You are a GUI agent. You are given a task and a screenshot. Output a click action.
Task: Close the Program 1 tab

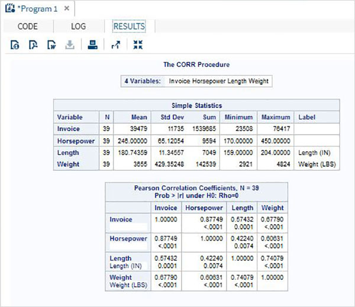coord(66,9)
